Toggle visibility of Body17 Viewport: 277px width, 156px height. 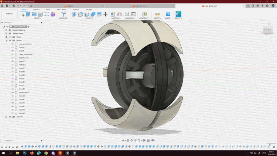pos(13,68)
